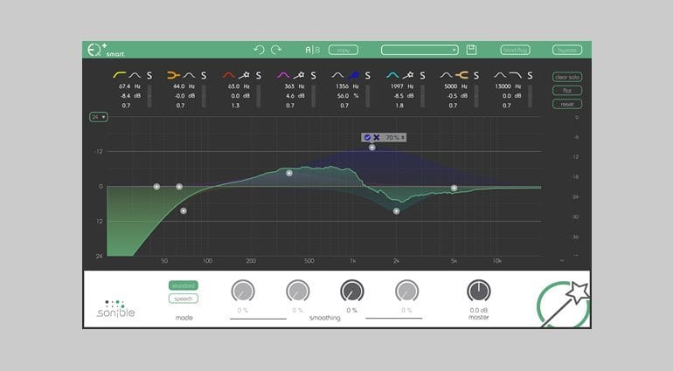Click the blue smart wand icon on 1356 Hz band
Screen dimensions: 673x371
pos(353,75)
